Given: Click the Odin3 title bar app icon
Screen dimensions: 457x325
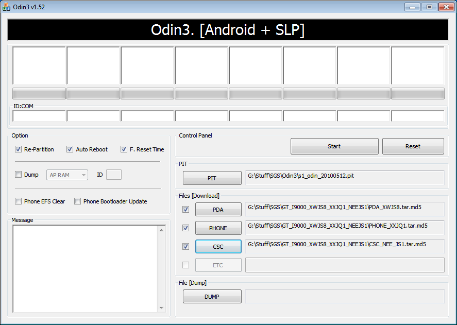Looking at the screenshot, I should click(x=6, y=7).
